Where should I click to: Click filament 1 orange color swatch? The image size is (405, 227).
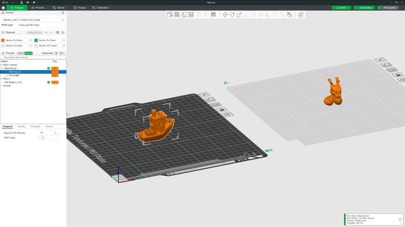click(x=3, y=40)
